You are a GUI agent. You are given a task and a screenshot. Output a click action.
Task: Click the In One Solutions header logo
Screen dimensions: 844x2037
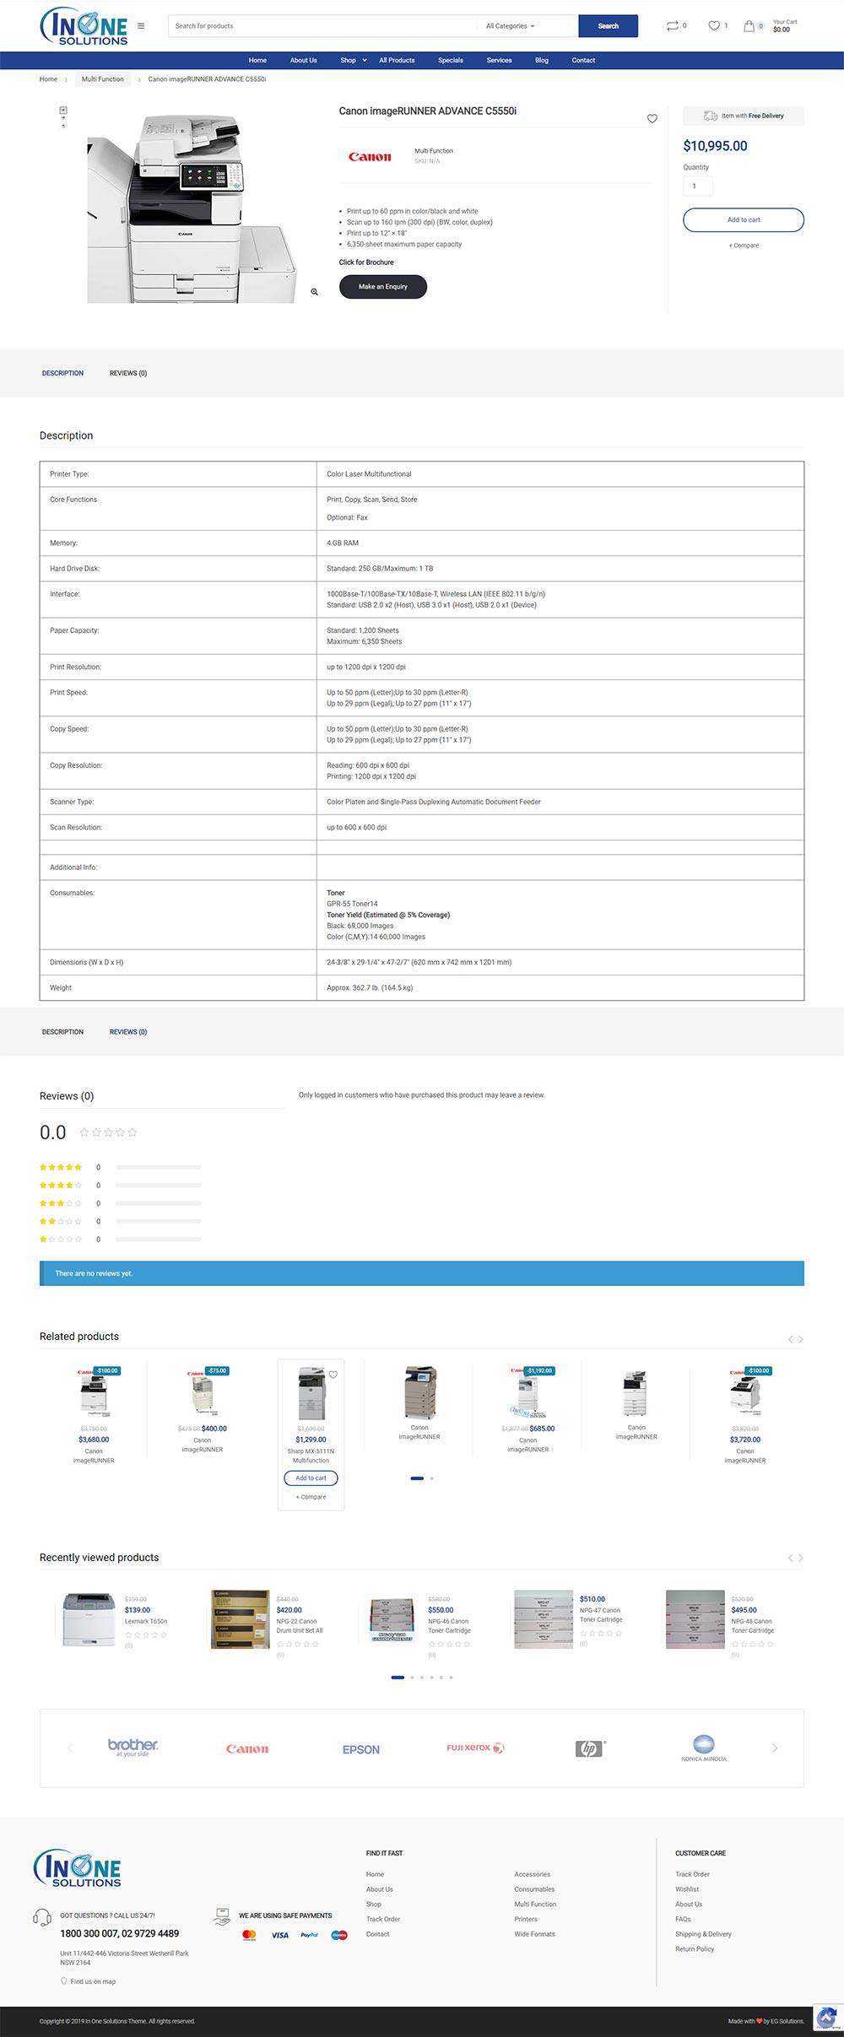tap(84, 26)
